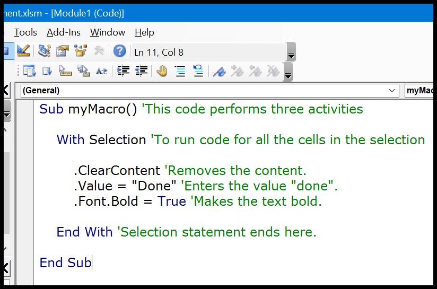This screenshot has height=289, width=437.
Task: Open the Add-Ins menu
Action: pos(64,32)
